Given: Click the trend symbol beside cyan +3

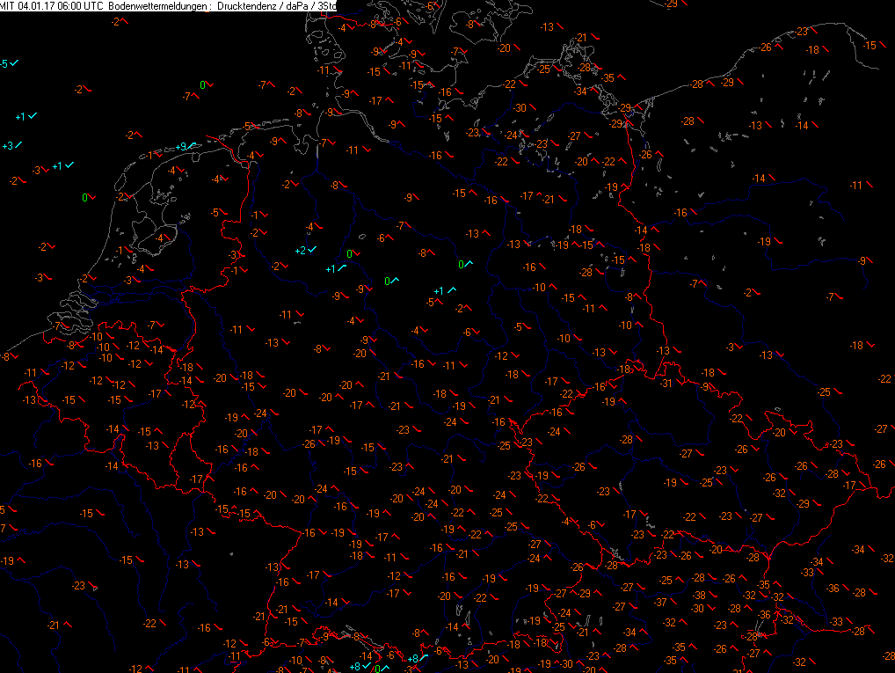Looking at the screenshot, I should (x=18, y=146).
